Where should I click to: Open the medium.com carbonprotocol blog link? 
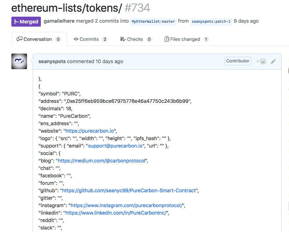(x=102, y=161)
